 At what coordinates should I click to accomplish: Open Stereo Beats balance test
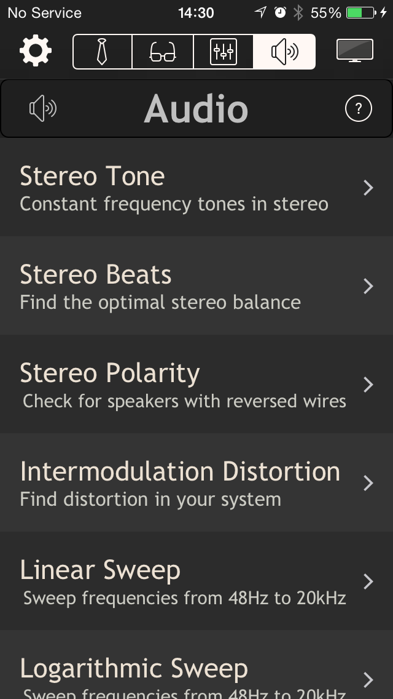click(x=196, y=286)
